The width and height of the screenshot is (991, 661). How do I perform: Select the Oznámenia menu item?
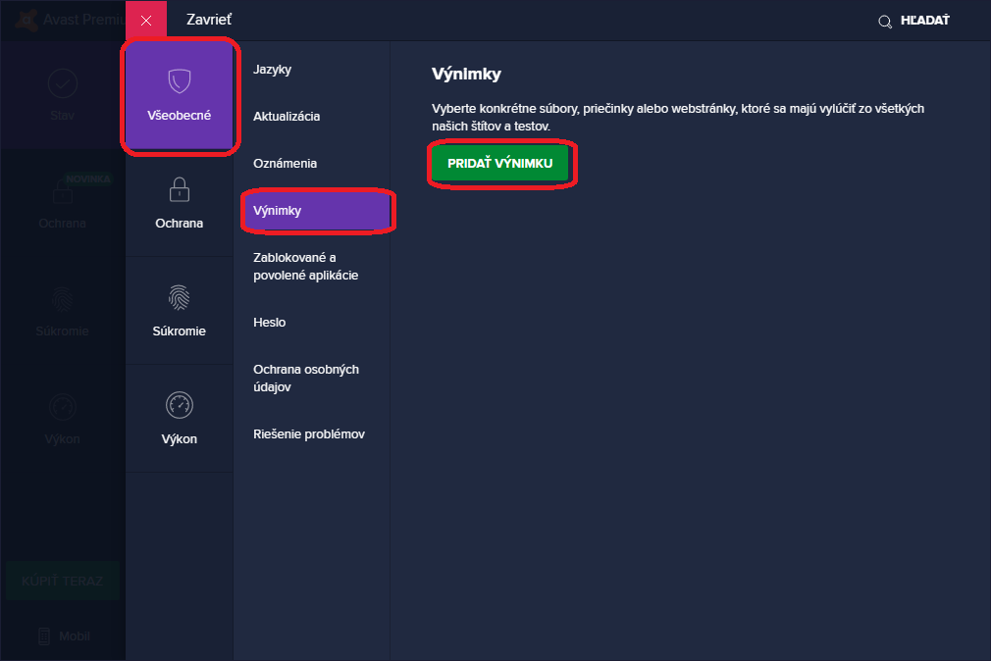pos(285,164)
